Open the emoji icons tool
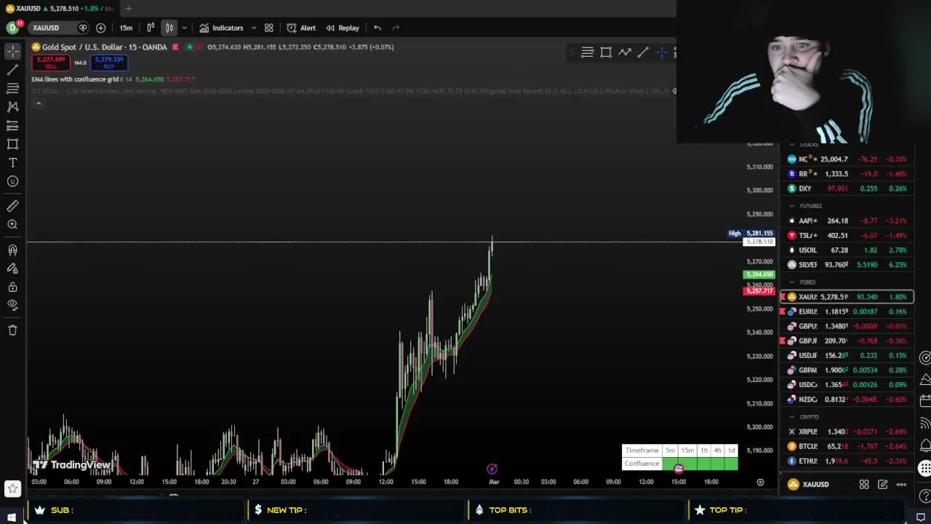 [x=12, y=181]
